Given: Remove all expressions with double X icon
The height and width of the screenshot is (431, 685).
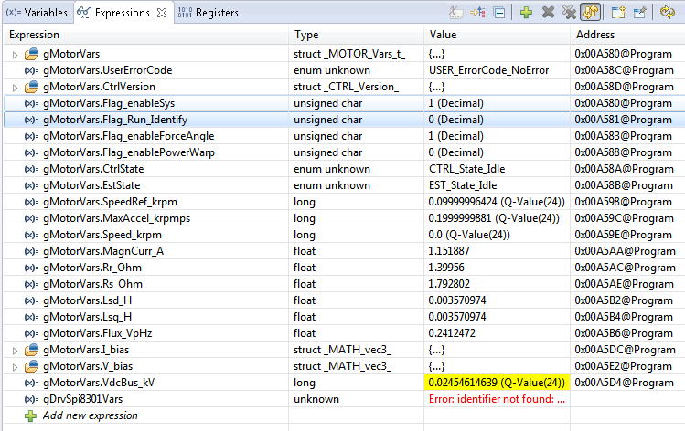Looking at the screenshot, I should coord(569,12).
